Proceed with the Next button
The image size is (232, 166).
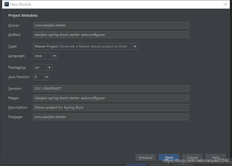169,158
